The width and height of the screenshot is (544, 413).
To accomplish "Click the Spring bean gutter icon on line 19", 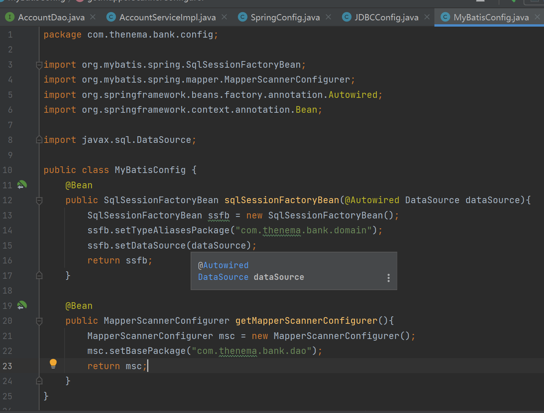I will point(22,305).
